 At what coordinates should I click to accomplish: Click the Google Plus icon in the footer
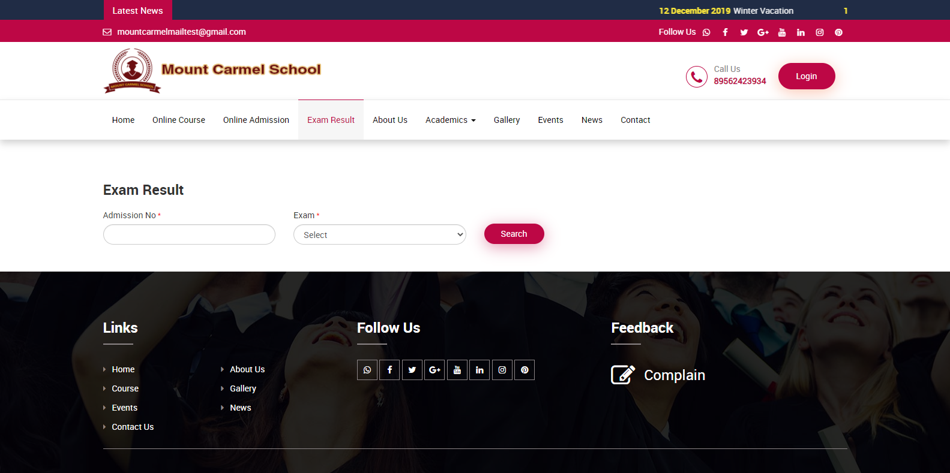[434, 370]
